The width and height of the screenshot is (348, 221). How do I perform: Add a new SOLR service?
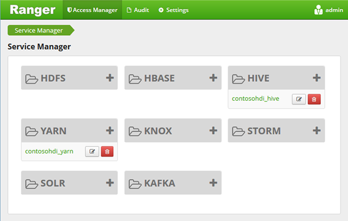110,183
